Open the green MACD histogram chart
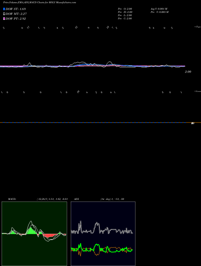Screen dimensions: 201x266 point(34,234)
